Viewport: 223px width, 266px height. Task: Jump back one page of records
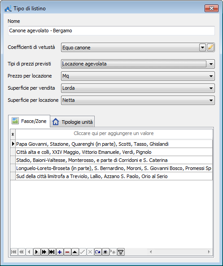(22, 252)
